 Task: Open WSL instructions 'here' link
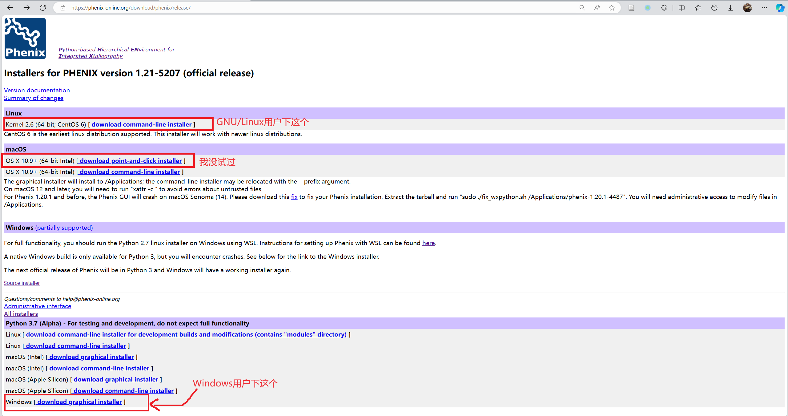(x=428, y=243)
